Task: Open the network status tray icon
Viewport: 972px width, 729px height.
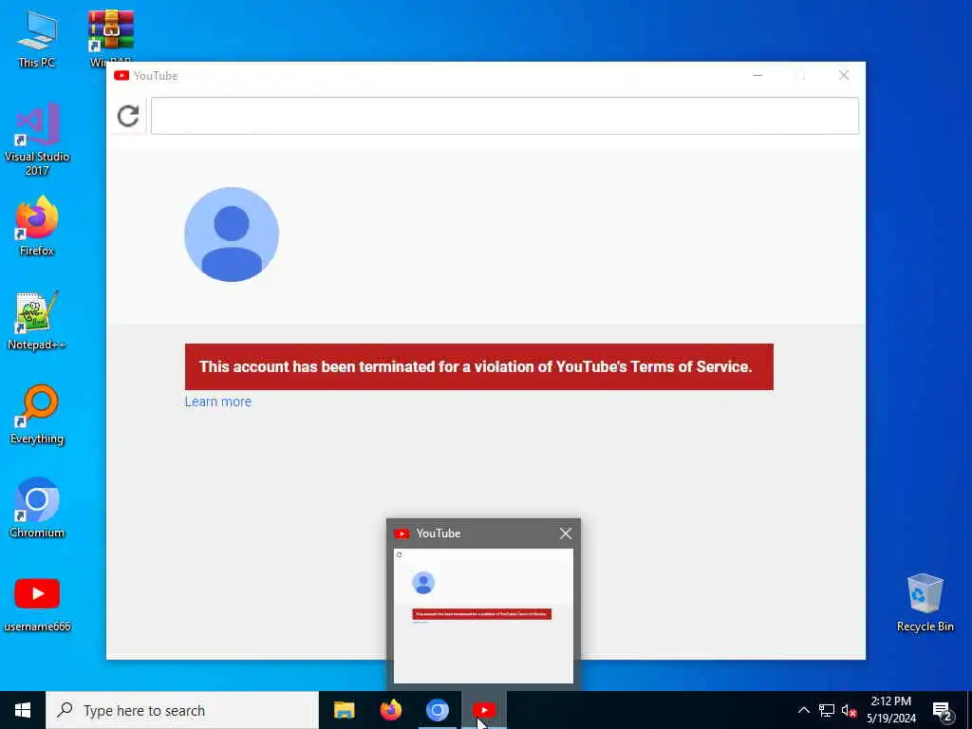Action: click(x=827, y=710)
